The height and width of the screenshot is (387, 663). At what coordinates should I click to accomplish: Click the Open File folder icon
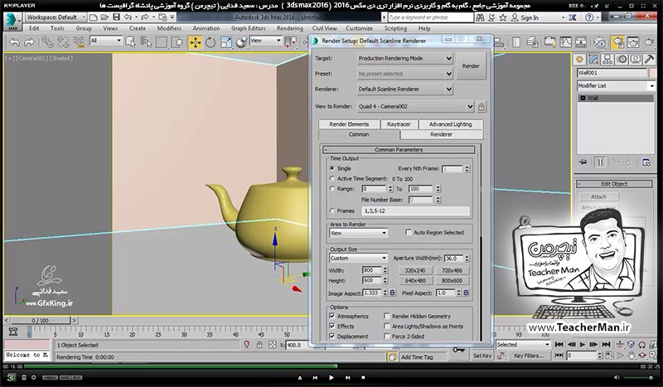tap(105, 17)
